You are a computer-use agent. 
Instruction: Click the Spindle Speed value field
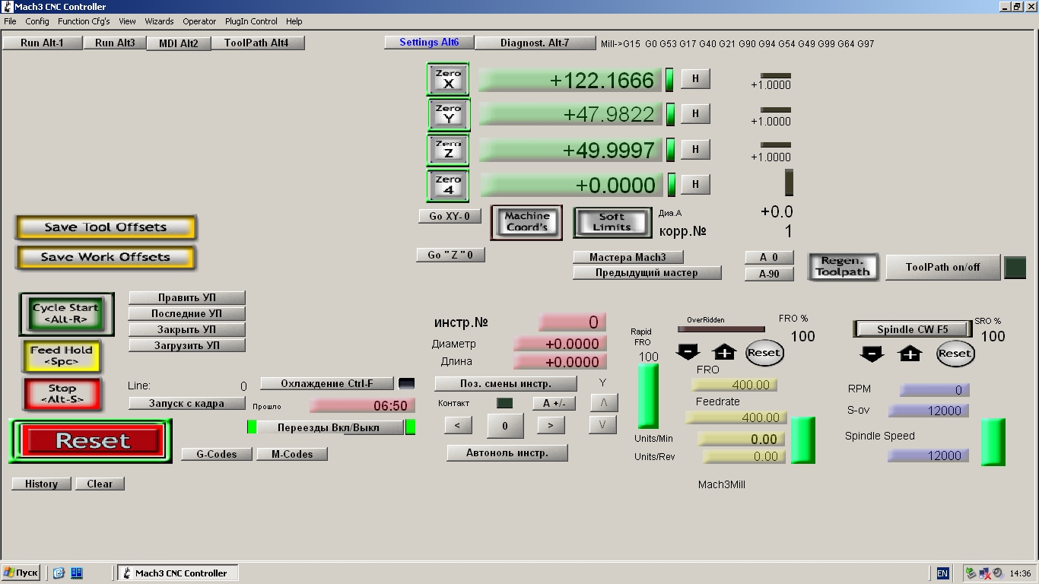pyautogui.click(x=928, y=455)
